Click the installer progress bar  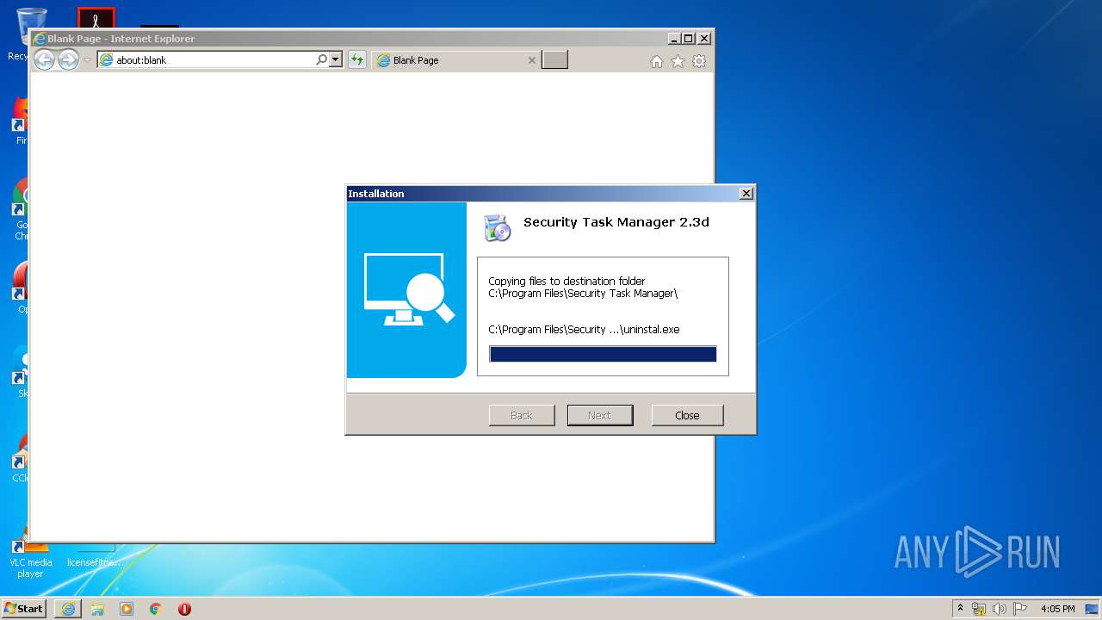[x=603, y=354]
